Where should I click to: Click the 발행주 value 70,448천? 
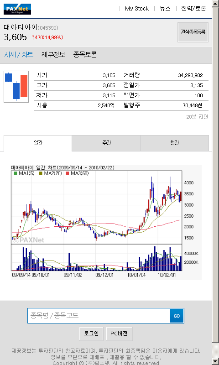[193, 105]
